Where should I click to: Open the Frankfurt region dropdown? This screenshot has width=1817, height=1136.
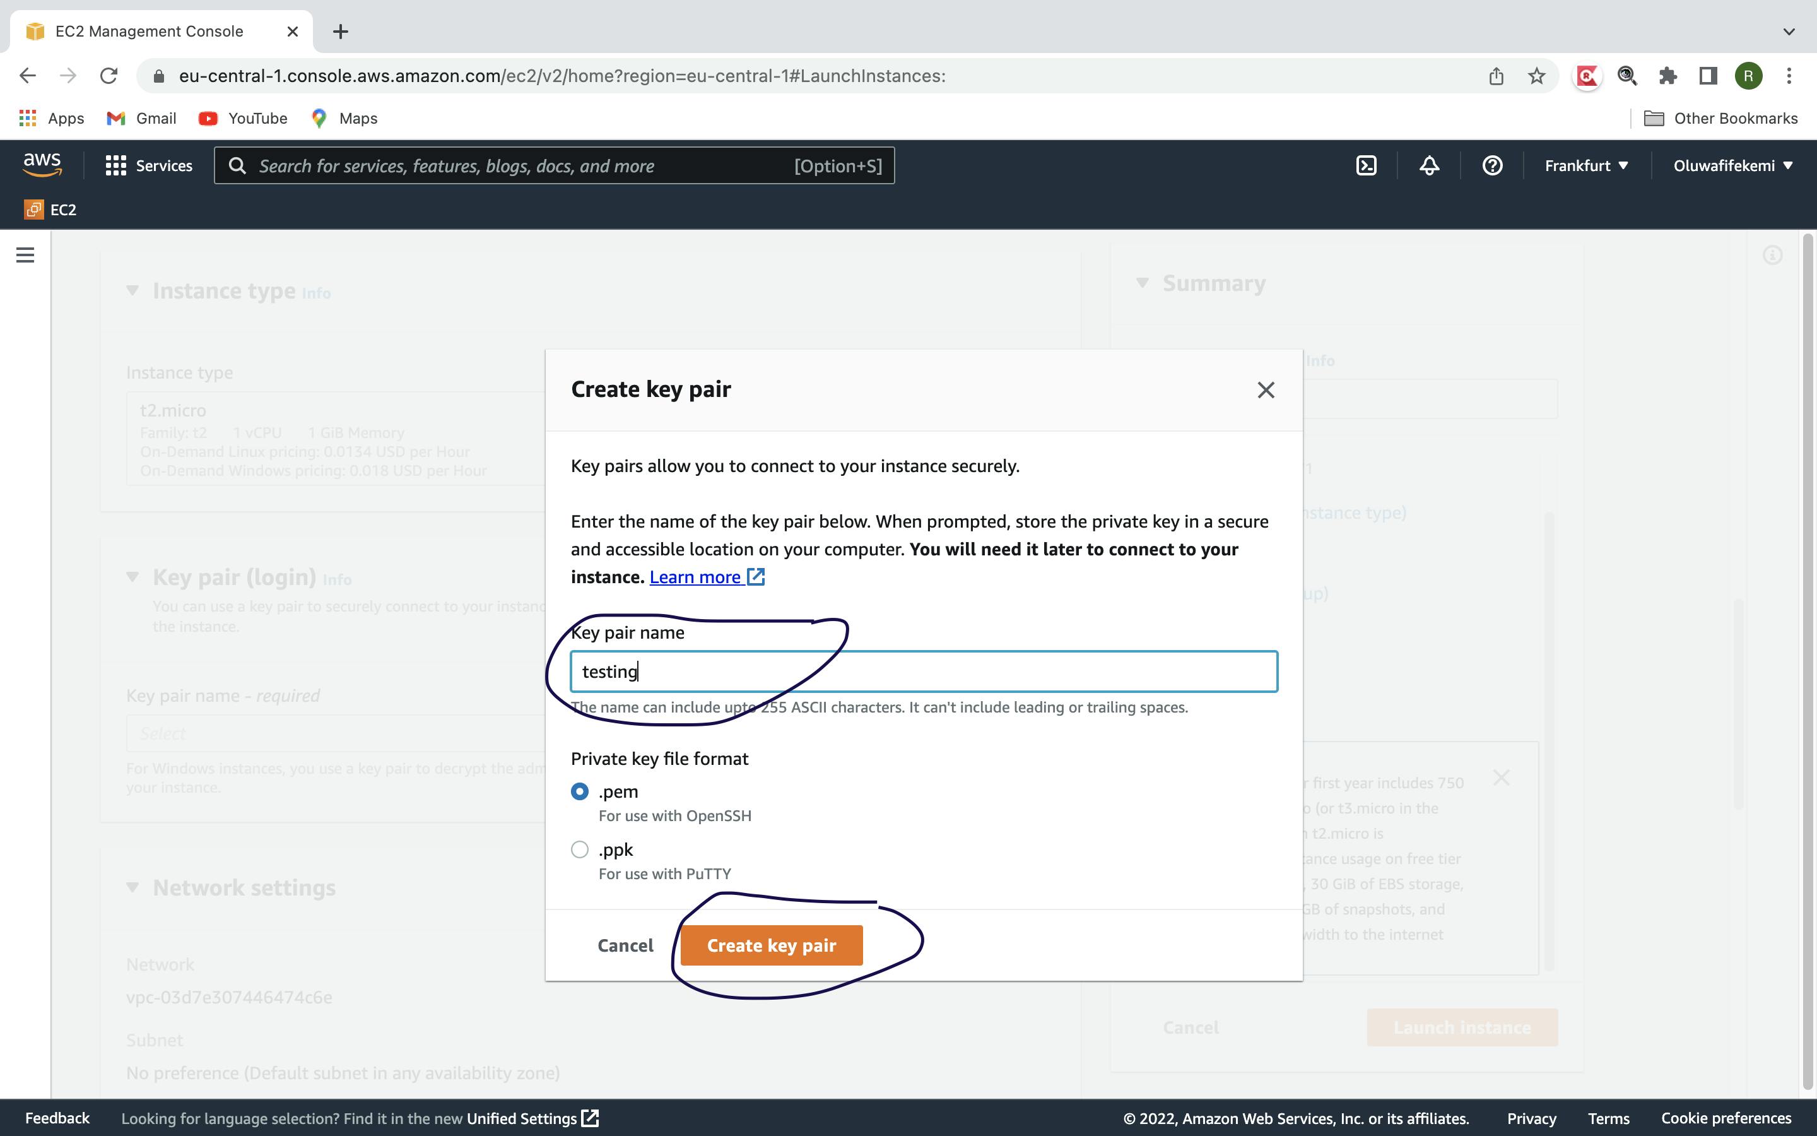click(1584, 165)
